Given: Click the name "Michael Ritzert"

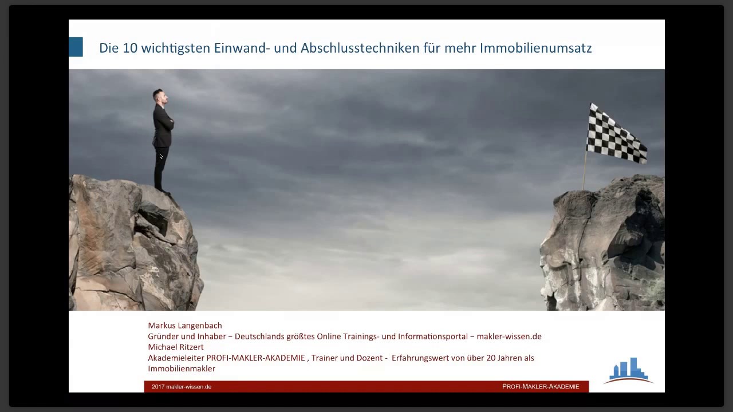Looking at the screenshot, I should coord(176,347).
